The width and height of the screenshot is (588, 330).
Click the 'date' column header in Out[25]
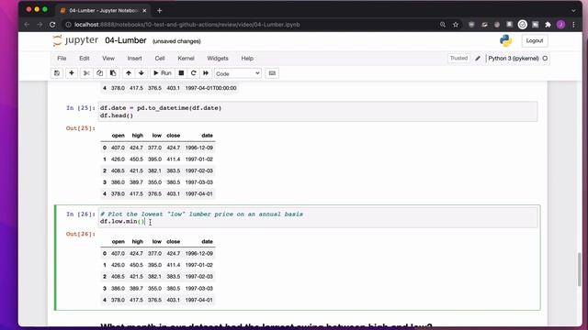[207, 136]
